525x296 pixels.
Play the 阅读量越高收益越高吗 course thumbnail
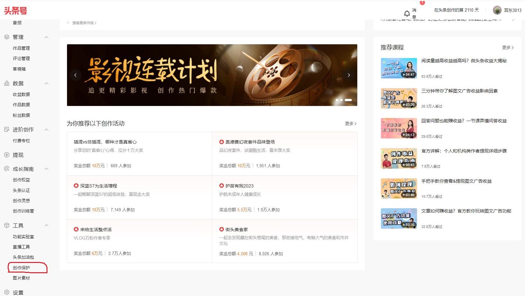[399, 68]
